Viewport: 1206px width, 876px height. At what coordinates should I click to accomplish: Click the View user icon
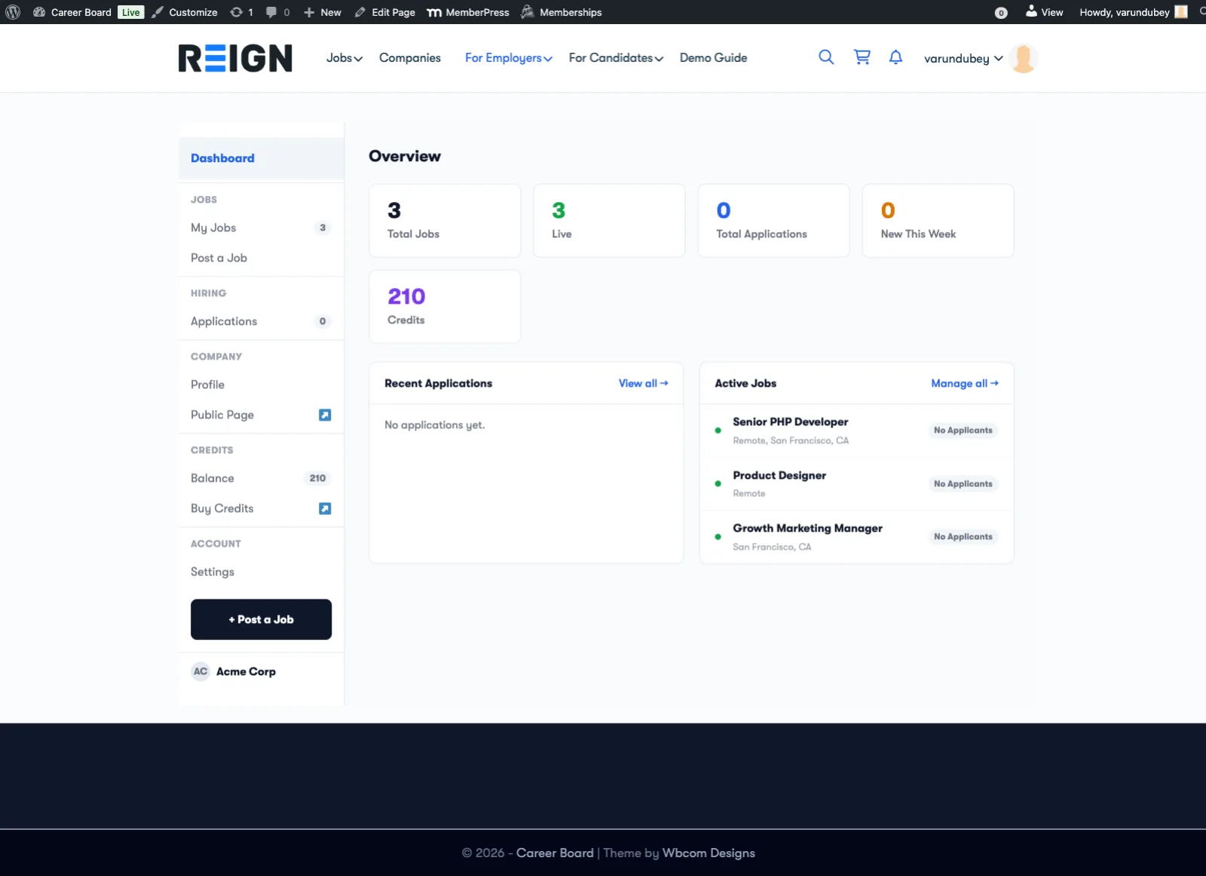1044,12
